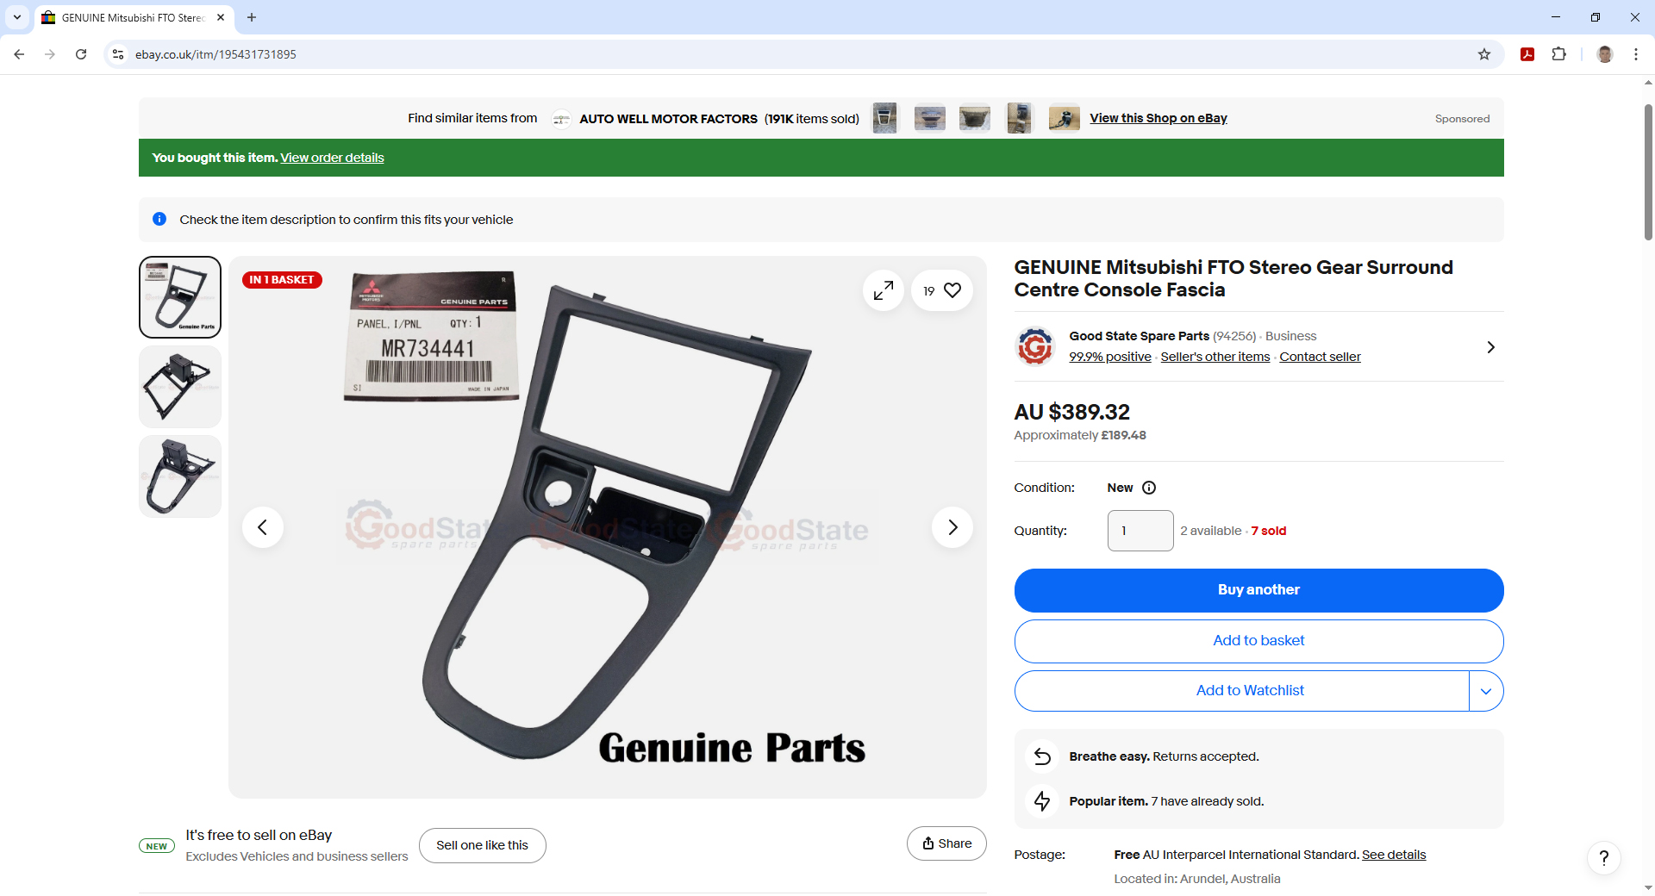1655x896 pixels.
Task: Click the Quantity input field
Action: [1140, 531]
